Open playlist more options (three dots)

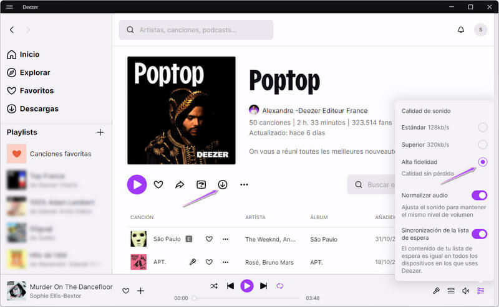click(244, 184)
